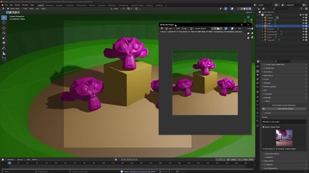Open the Image menu in render window
The height and width of the screenshot is (173, 309).
pyautogui.click(x=184, y=29)
